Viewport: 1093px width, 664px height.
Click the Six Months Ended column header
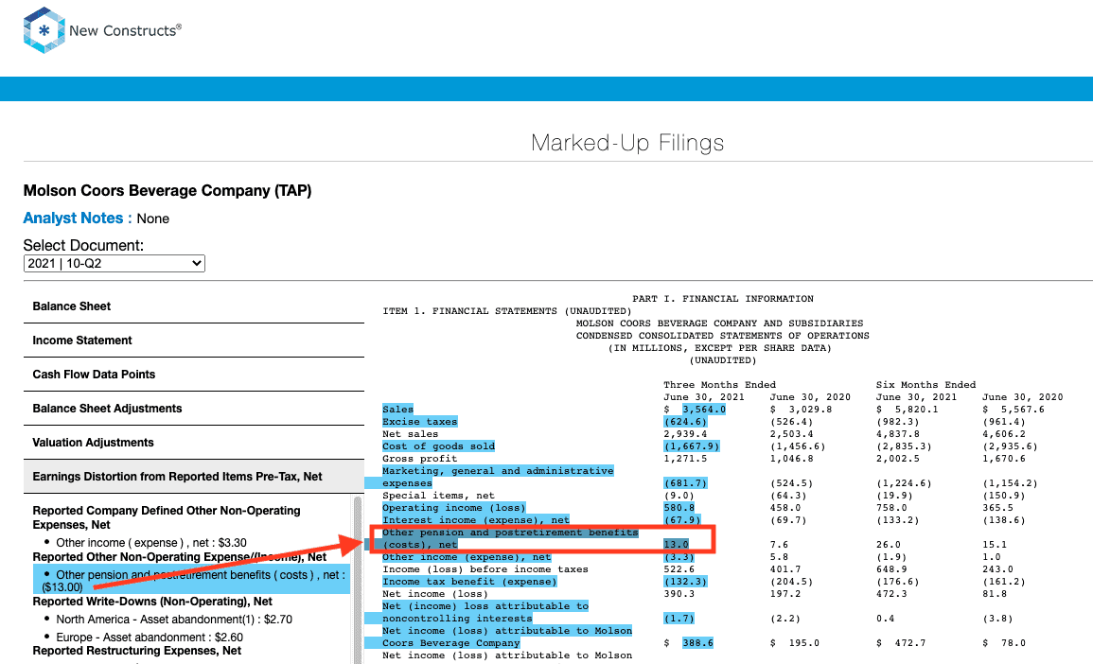pyautogui.click(x=926, y=385)
